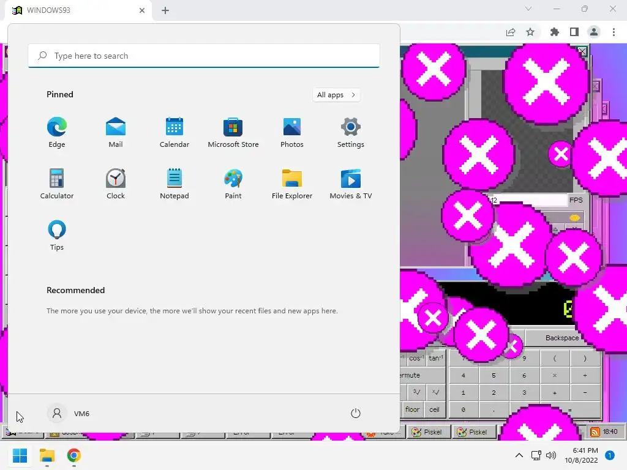Open the Clock app

(116, 184)
